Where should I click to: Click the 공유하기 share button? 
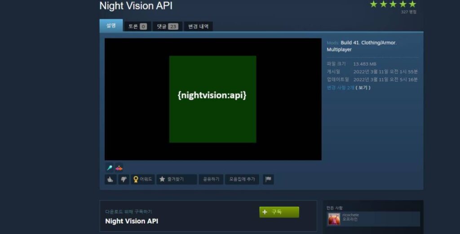pos(211,179)
